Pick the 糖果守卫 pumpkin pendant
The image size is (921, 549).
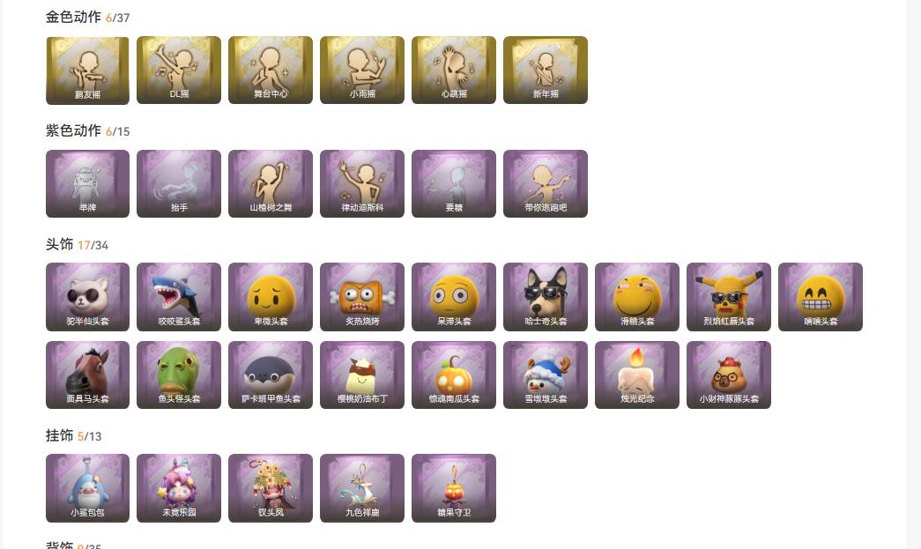[454, 488]
